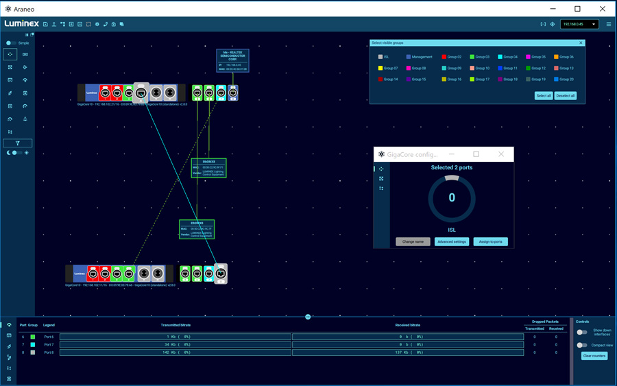Image resolution: width=617 pixels, height=386 pixels.
Task: Toggle Group 07 yellow visibility checkbox
Action: tap(380, 68)
